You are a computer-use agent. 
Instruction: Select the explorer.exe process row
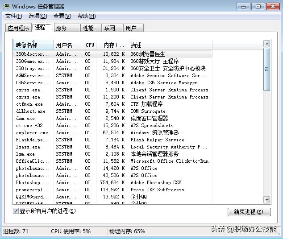click(x=113, y=133)
